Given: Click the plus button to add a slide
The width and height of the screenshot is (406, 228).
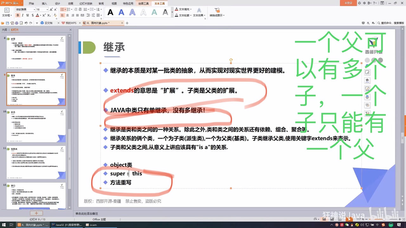Looking at the screenshot, I should (36, 213).
